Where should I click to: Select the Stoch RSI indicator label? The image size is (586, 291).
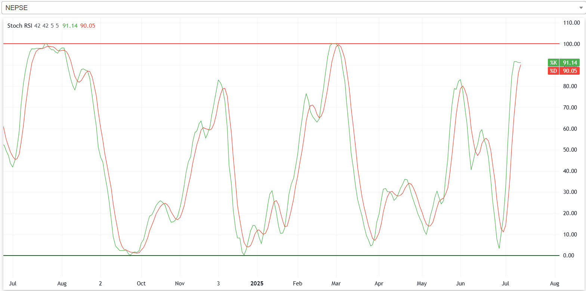(20, 26)
